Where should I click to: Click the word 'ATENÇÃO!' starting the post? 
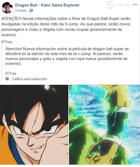(11, 19)
